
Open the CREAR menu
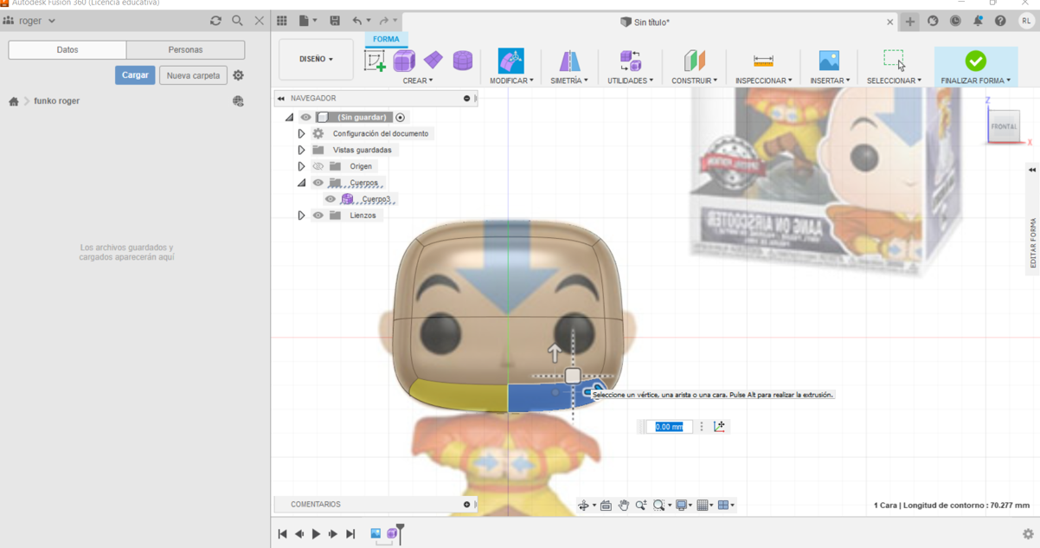click(x=418, y=81)
